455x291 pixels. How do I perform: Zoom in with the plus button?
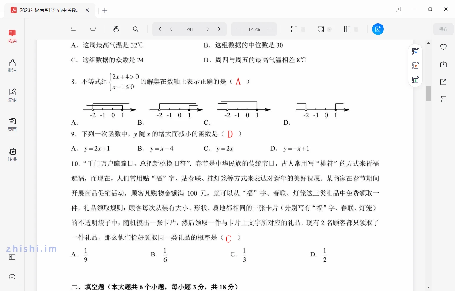270,29
